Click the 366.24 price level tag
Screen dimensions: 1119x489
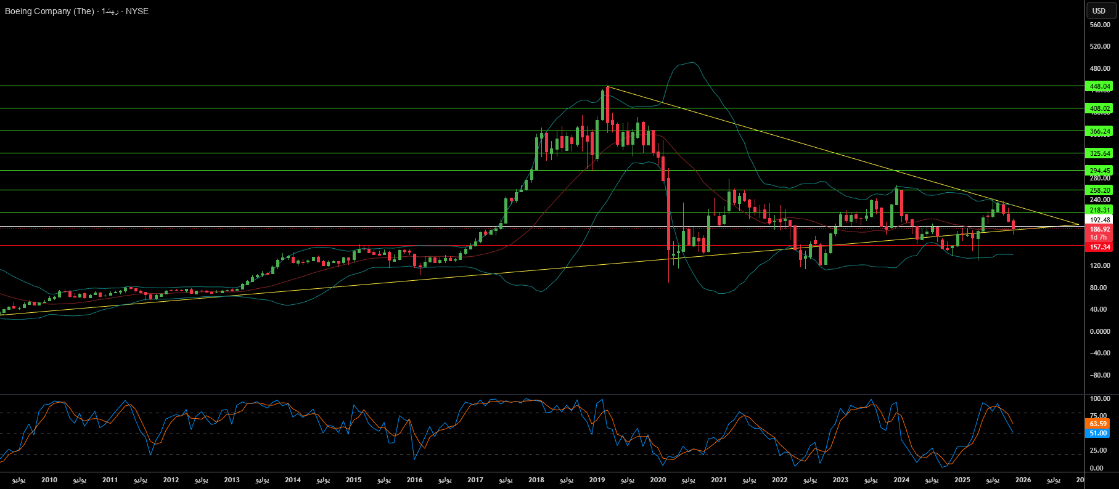(1100, 131)
